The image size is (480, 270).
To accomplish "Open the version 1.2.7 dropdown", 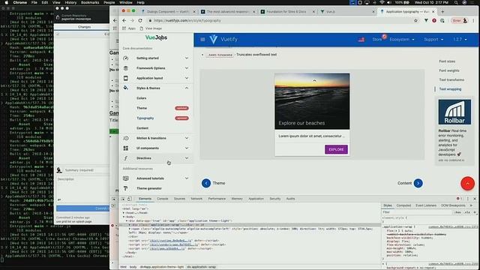I will pyautogui.click(x=460, y=40).
